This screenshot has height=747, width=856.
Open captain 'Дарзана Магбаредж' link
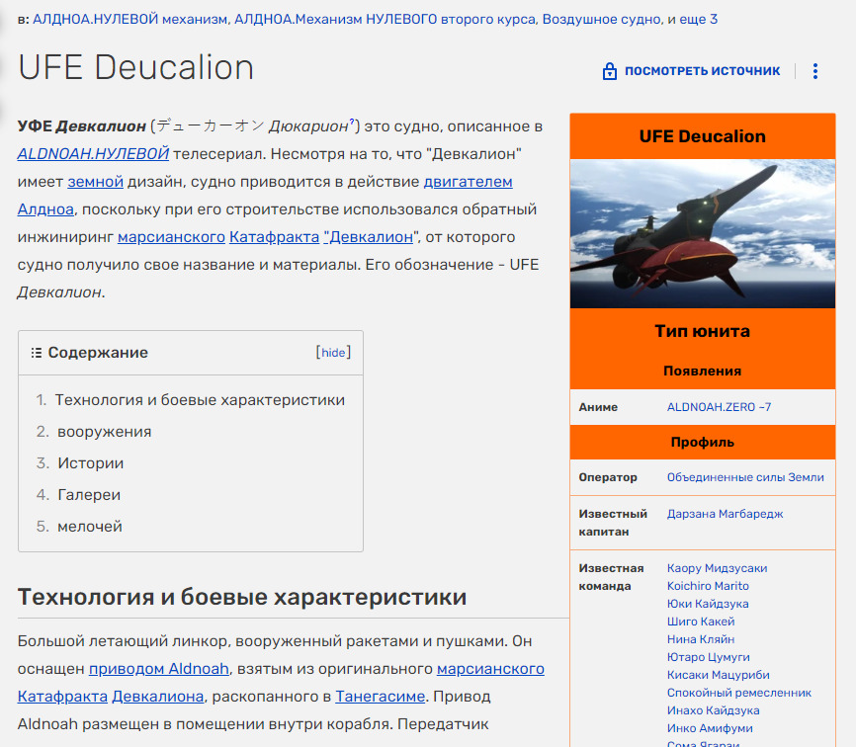[724, 514]
